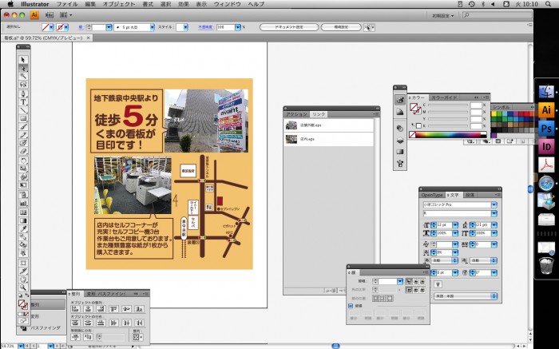Viewport: 559px width, 349px height.
Task: Open InDesign from the Dock
Action: point(546,146)
